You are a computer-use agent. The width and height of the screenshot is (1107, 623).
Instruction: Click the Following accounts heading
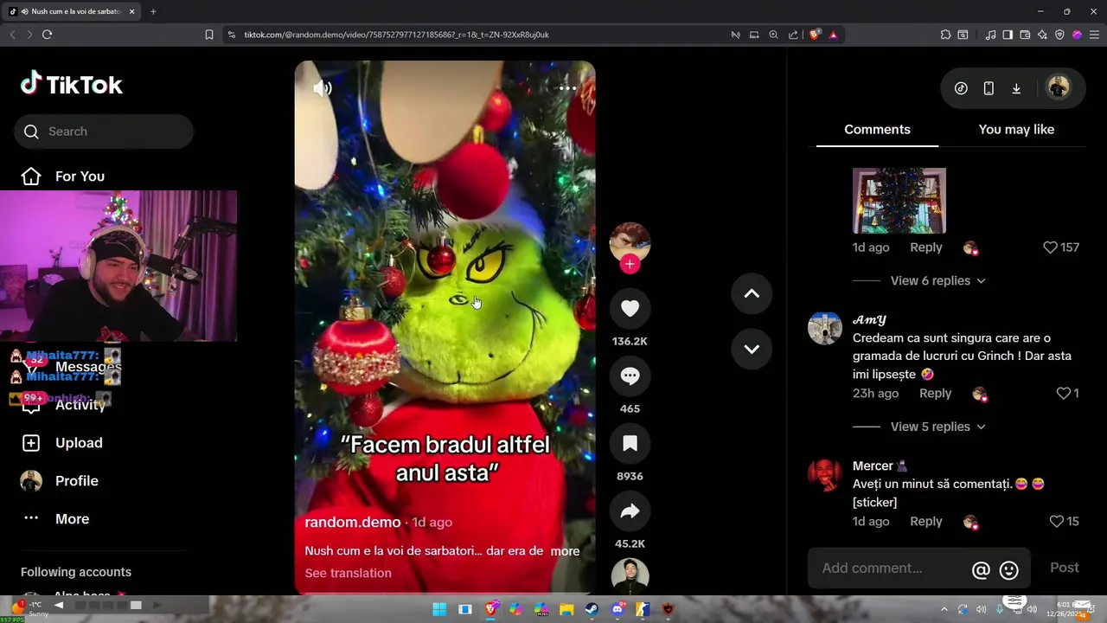click(76, 572)
